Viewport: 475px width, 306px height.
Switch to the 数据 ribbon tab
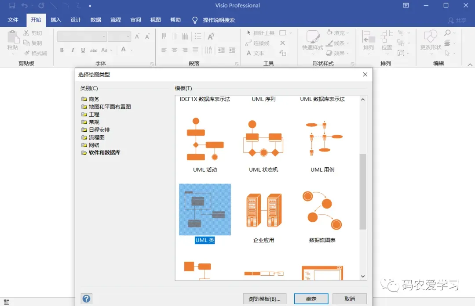click(x=96, y=20)
